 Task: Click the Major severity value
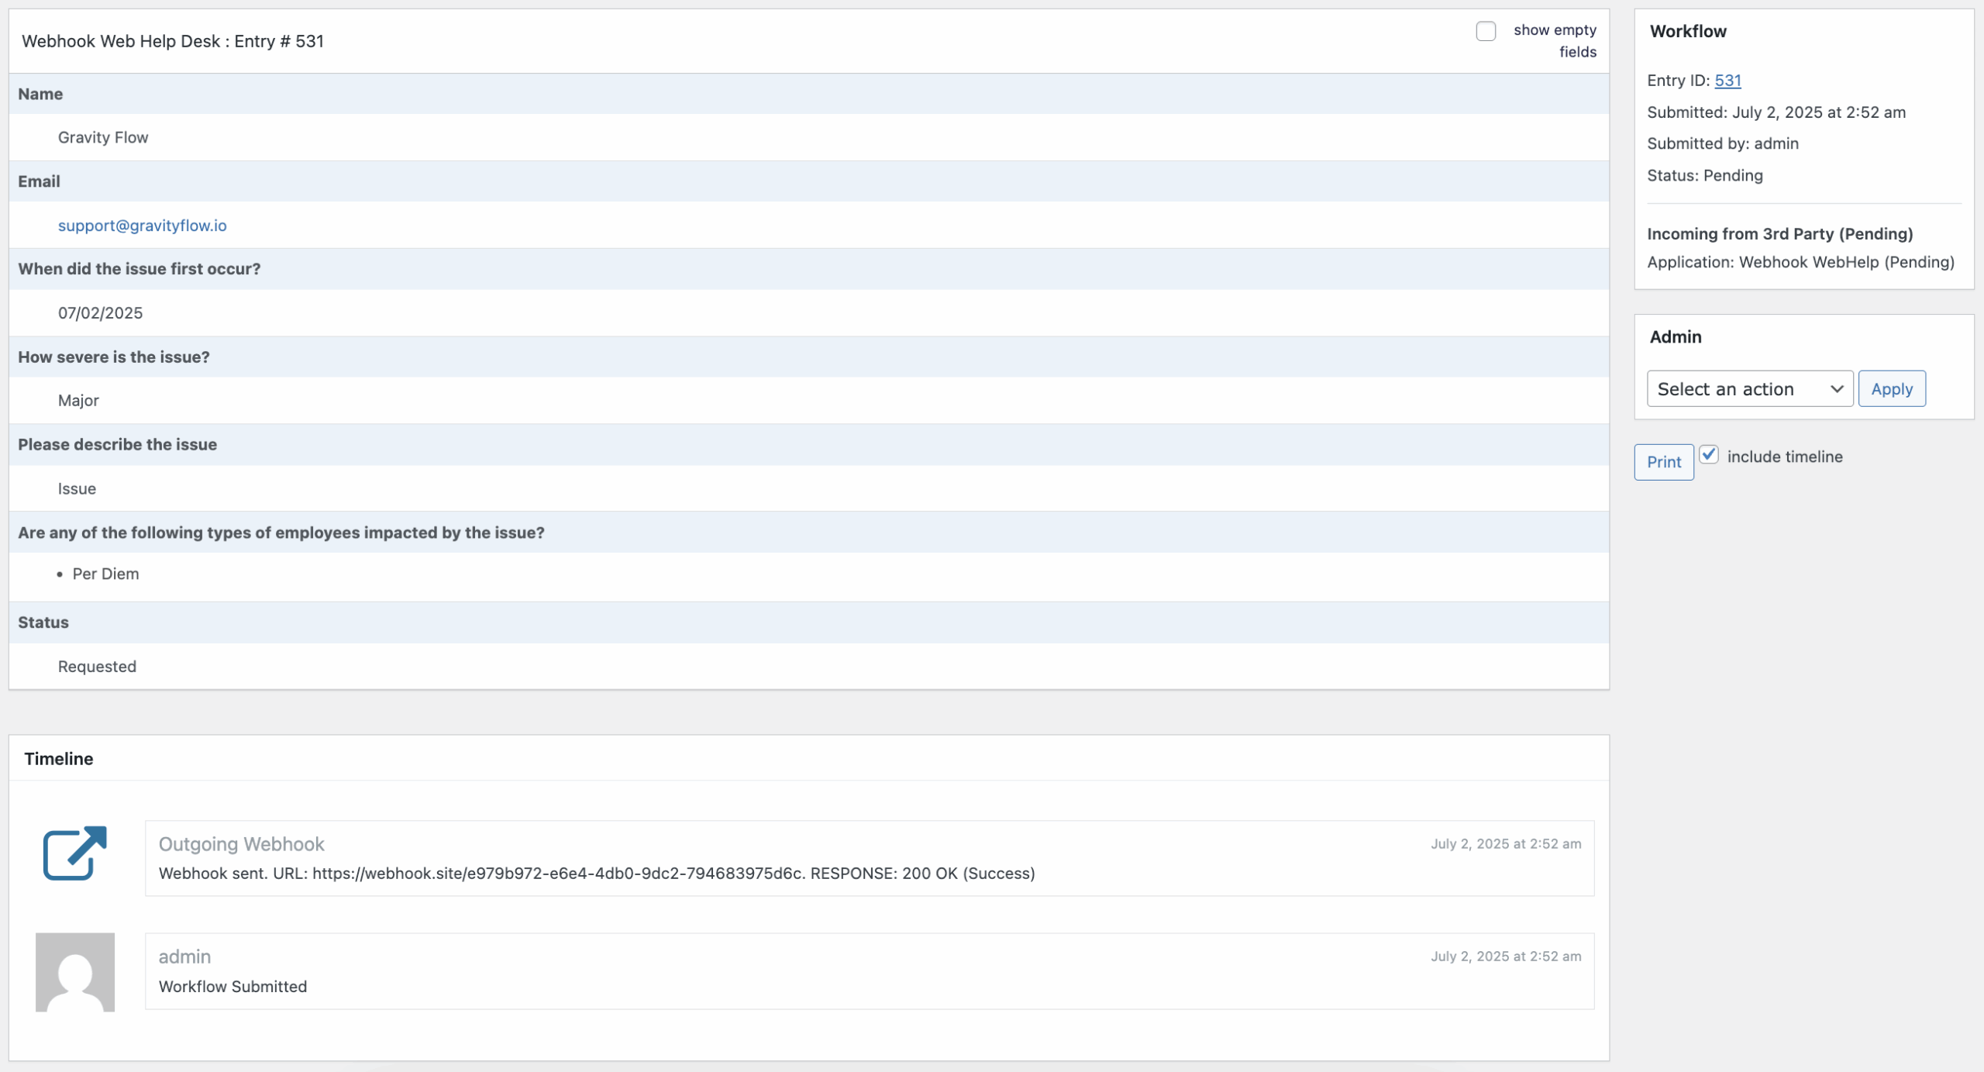[x=78, y=401]
